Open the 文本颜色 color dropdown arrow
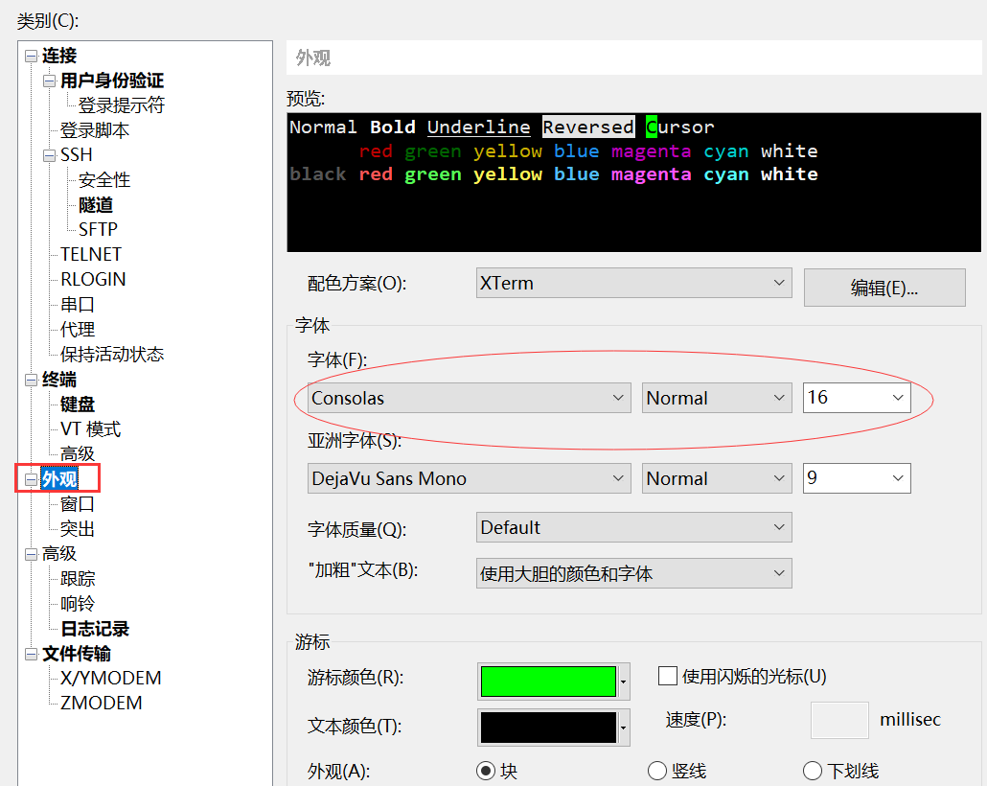987x786 pixels. pyautogui.click(x=623, y=728)
